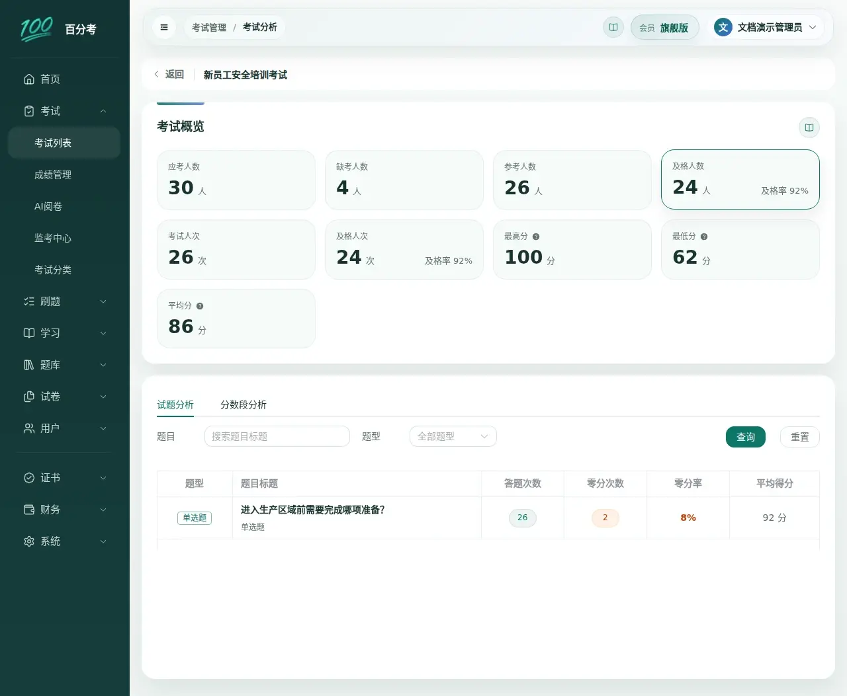Click the 会员 旗舰版 membership badge

click(x=664, y=27)
